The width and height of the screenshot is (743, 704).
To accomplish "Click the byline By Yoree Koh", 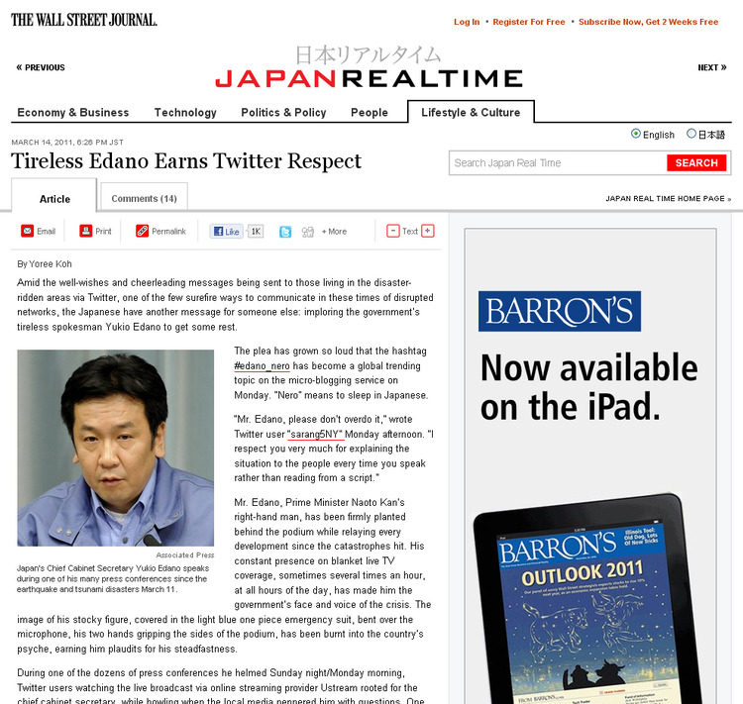I will (45, 264).
